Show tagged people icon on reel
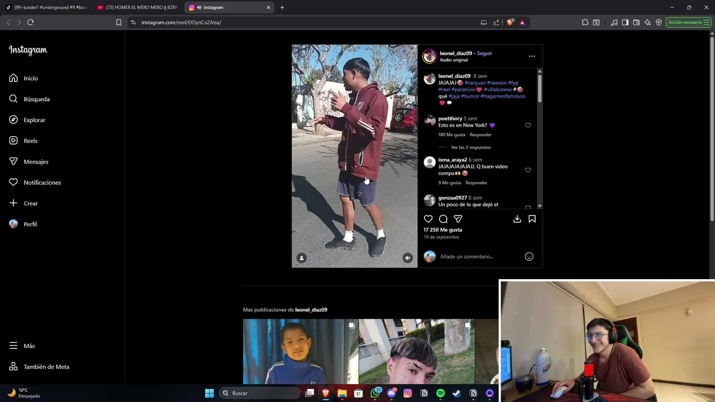The height and width of the screenshot is (402, 715). [x=301, y=258]
